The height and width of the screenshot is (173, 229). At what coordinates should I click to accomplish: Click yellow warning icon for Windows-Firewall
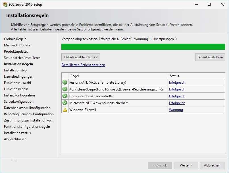coord(65,110)
